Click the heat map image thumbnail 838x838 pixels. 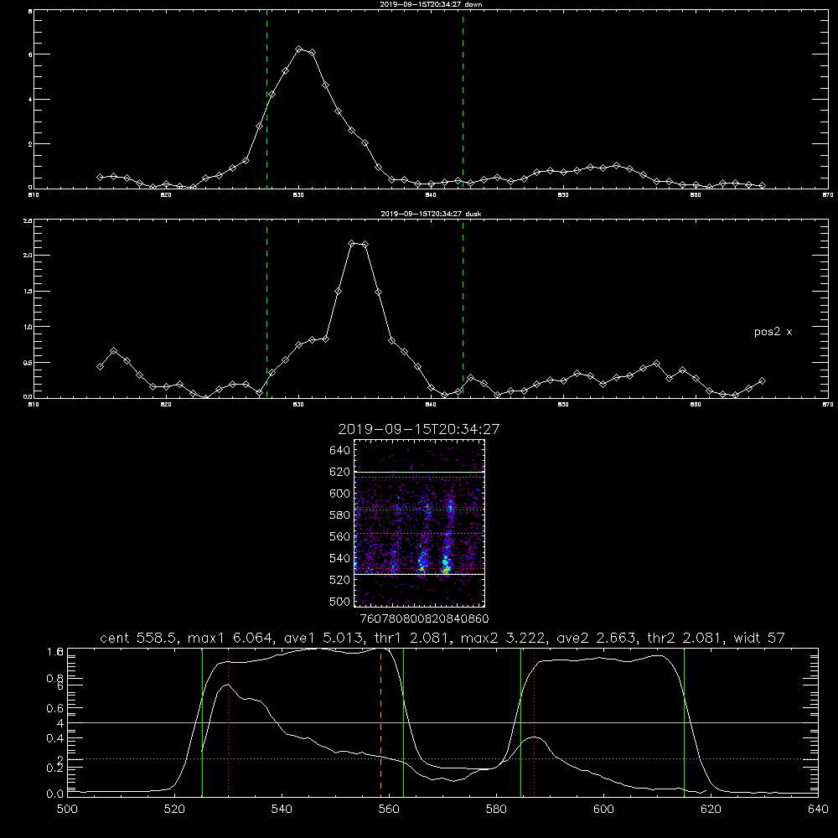(420, 523)
